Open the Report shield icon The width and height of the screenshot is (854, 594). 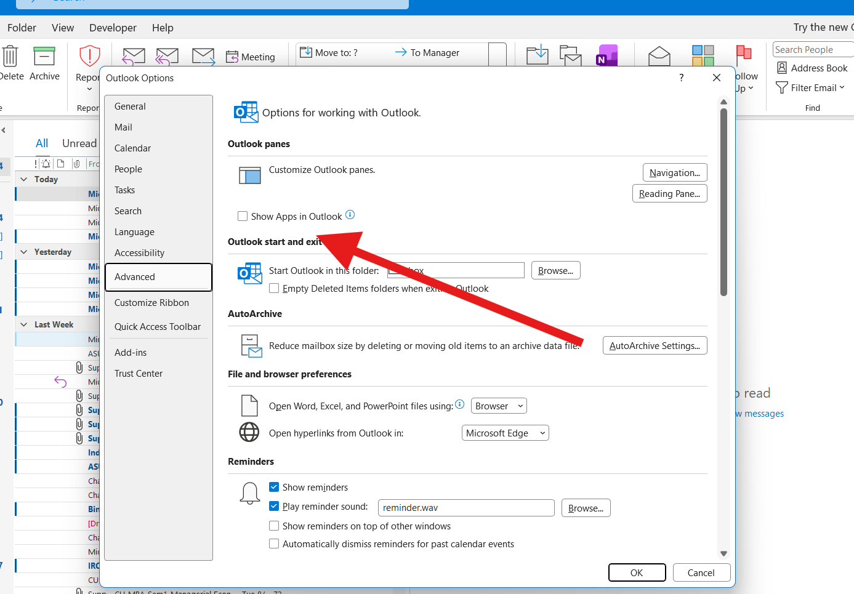(90, 55)
